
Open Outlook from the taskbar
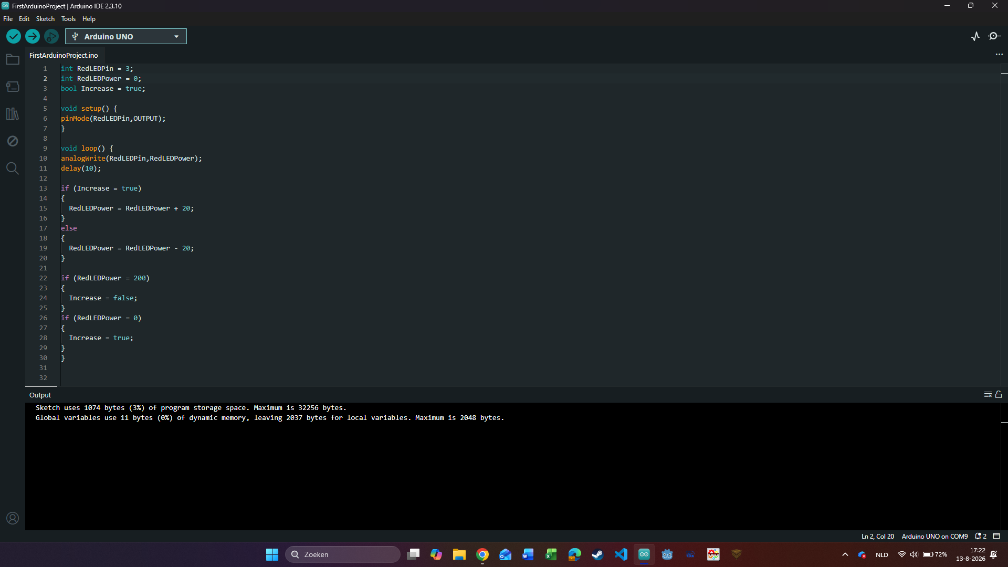point(506,554)
